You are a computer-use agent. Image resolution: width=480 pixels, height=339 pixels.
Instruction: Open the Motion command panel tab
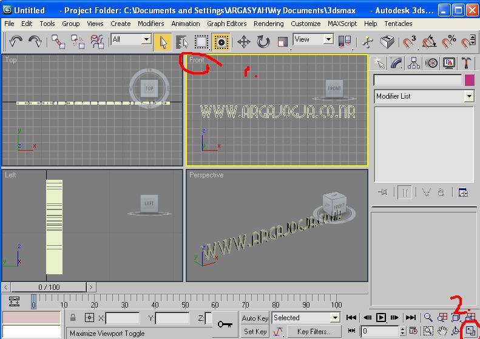pos(431,63)
